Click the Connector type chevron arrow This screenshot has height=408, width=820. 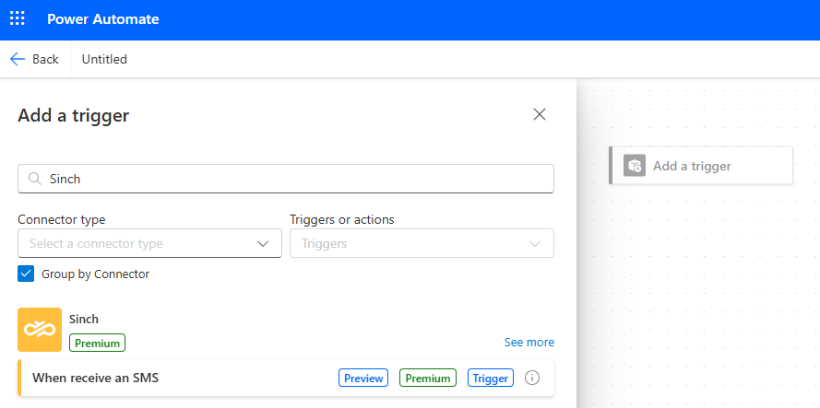[x=263, y=243]
